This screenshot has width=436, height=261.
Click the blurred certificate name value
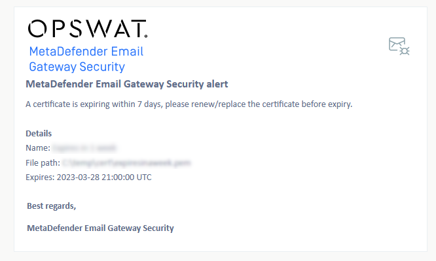click(x=84, y=148)
